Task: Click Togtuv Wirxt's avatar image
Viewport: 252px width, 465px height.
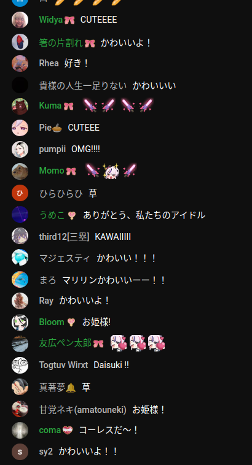Action: pos(20,365)
